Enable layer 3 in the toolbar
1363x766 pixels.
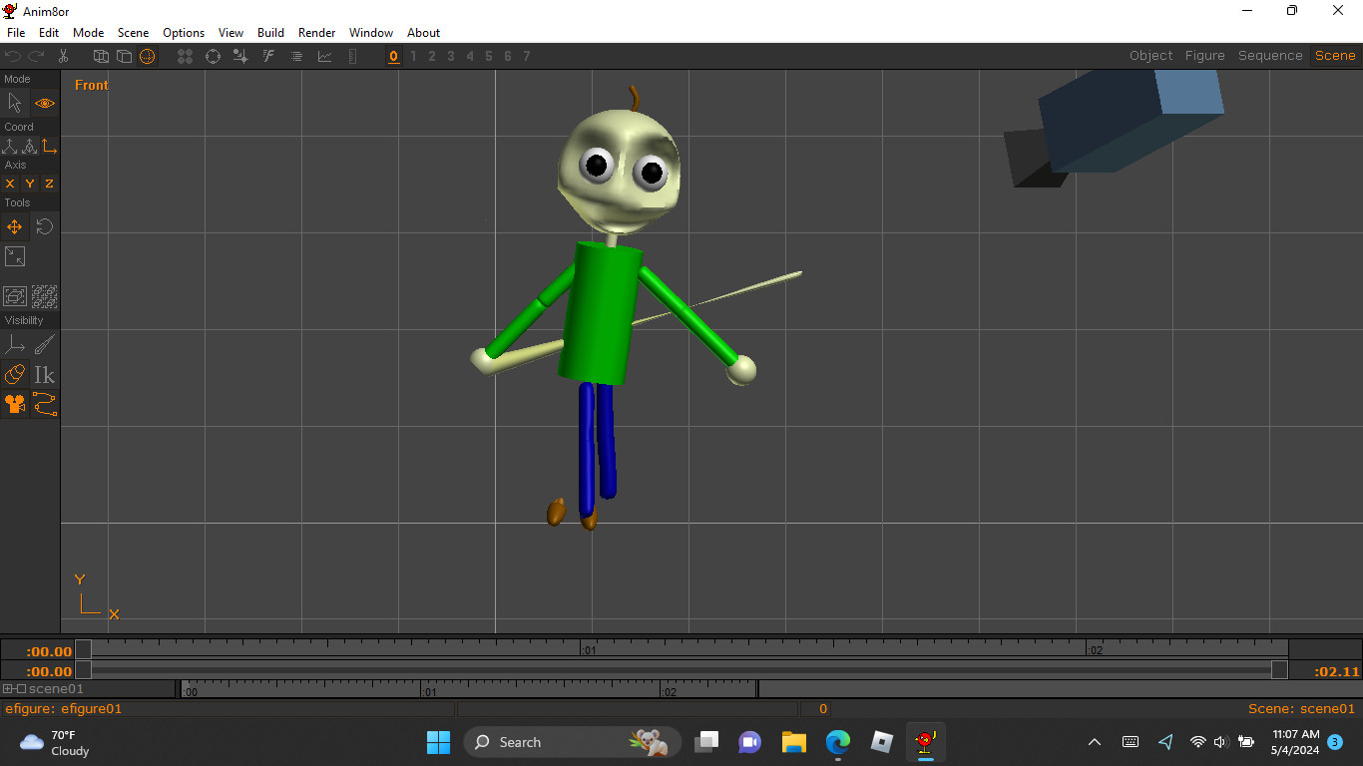pyautogui.click(x=450, y=56)
